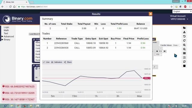Click the 18864.12 price marker on chart
Image resolution: width=192 pixels, height=108 pixels.
coord(147,78)
